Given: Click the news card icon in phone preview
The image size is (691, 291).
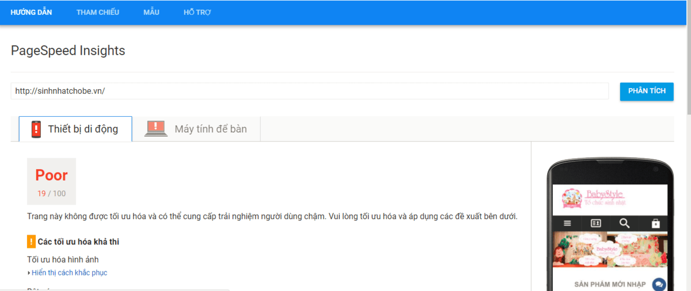Looking at the screenshot, I should (x=596, y=223).
